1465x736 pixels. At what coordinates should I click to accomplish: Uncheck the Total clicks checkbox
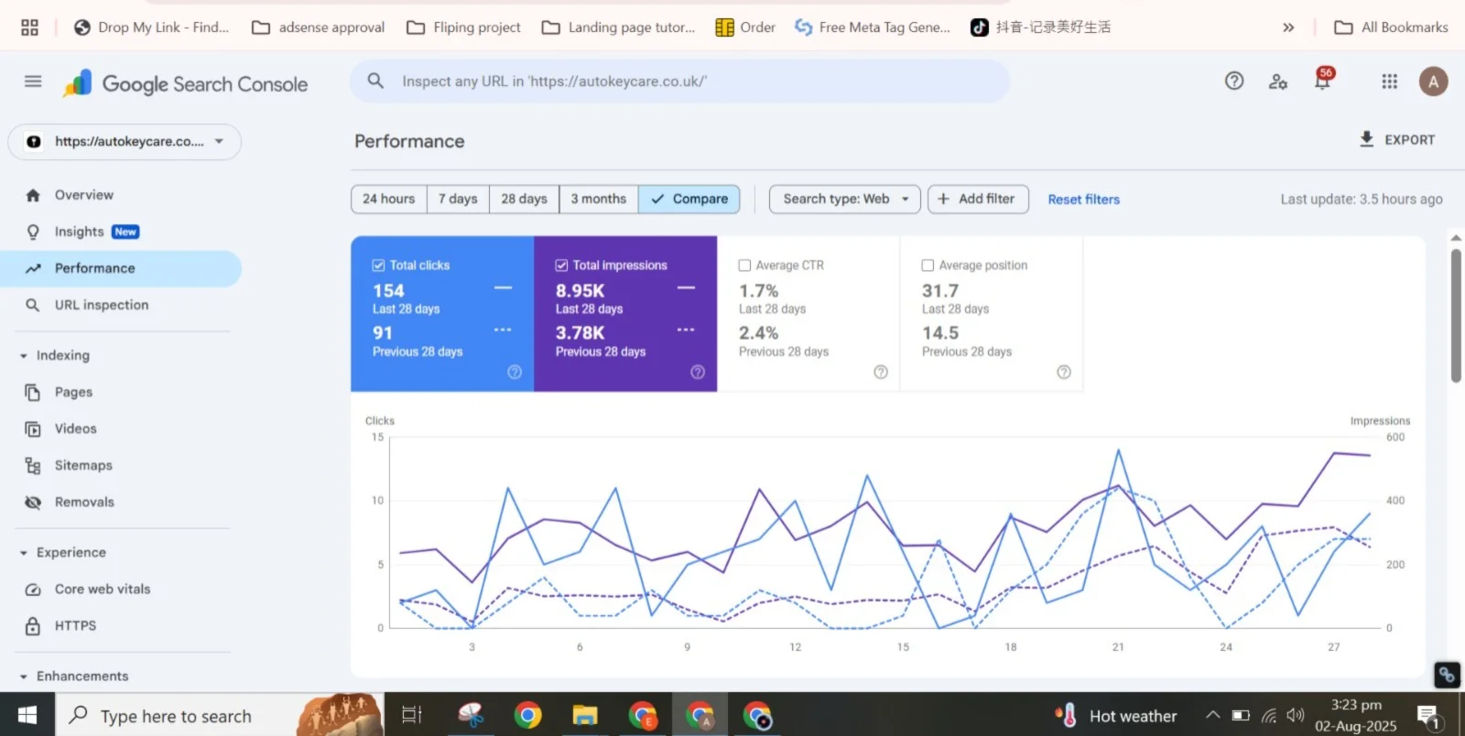click(x=378, y=265)
